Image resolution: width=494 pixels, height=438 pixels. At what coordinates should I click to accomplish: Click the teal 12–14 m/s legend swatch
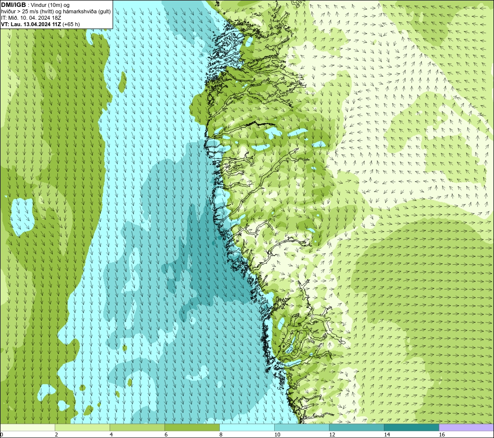click(x=357, y=428)
